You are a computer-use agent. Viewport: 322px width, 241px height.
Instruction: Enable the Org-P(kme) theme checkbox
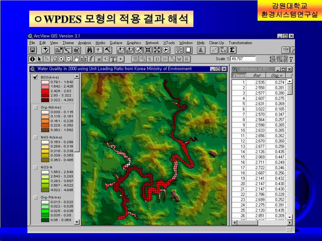coord(36,197)
